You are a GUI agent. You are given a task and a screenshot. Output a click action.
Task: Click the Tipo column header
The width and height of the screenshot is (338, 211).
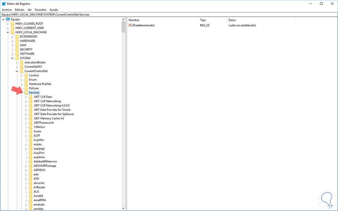coord(213,20)
